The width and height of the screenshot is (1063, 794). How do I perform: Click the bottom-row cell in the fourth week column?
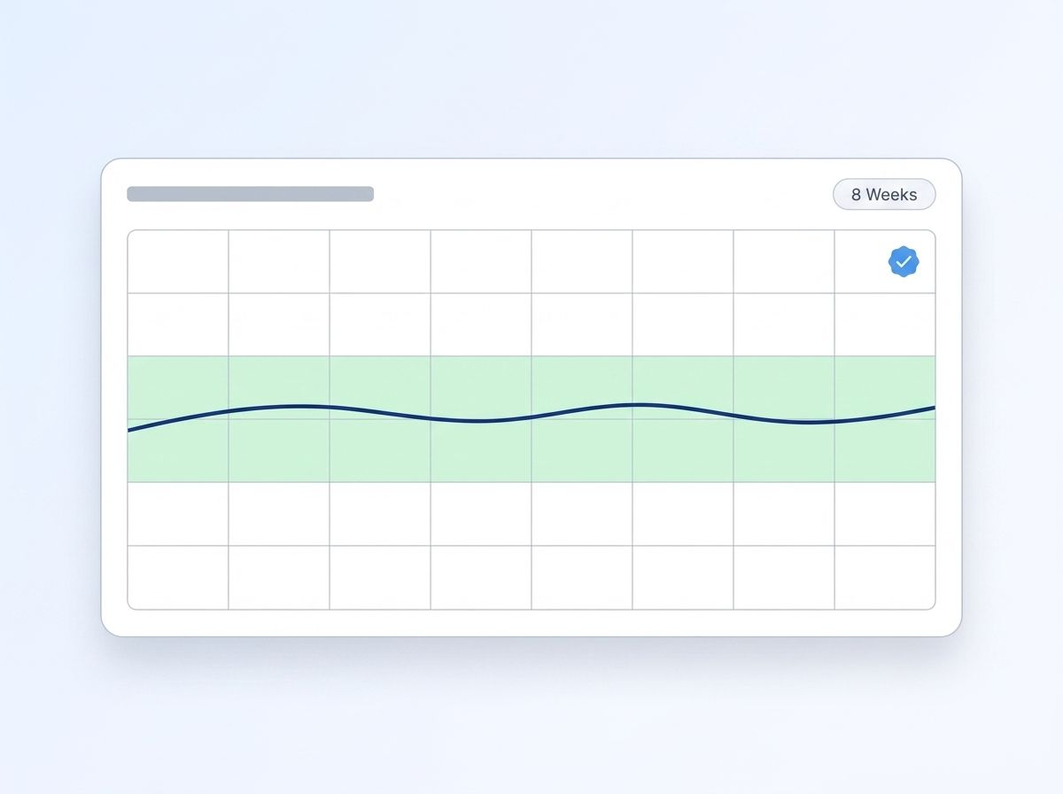481,578
